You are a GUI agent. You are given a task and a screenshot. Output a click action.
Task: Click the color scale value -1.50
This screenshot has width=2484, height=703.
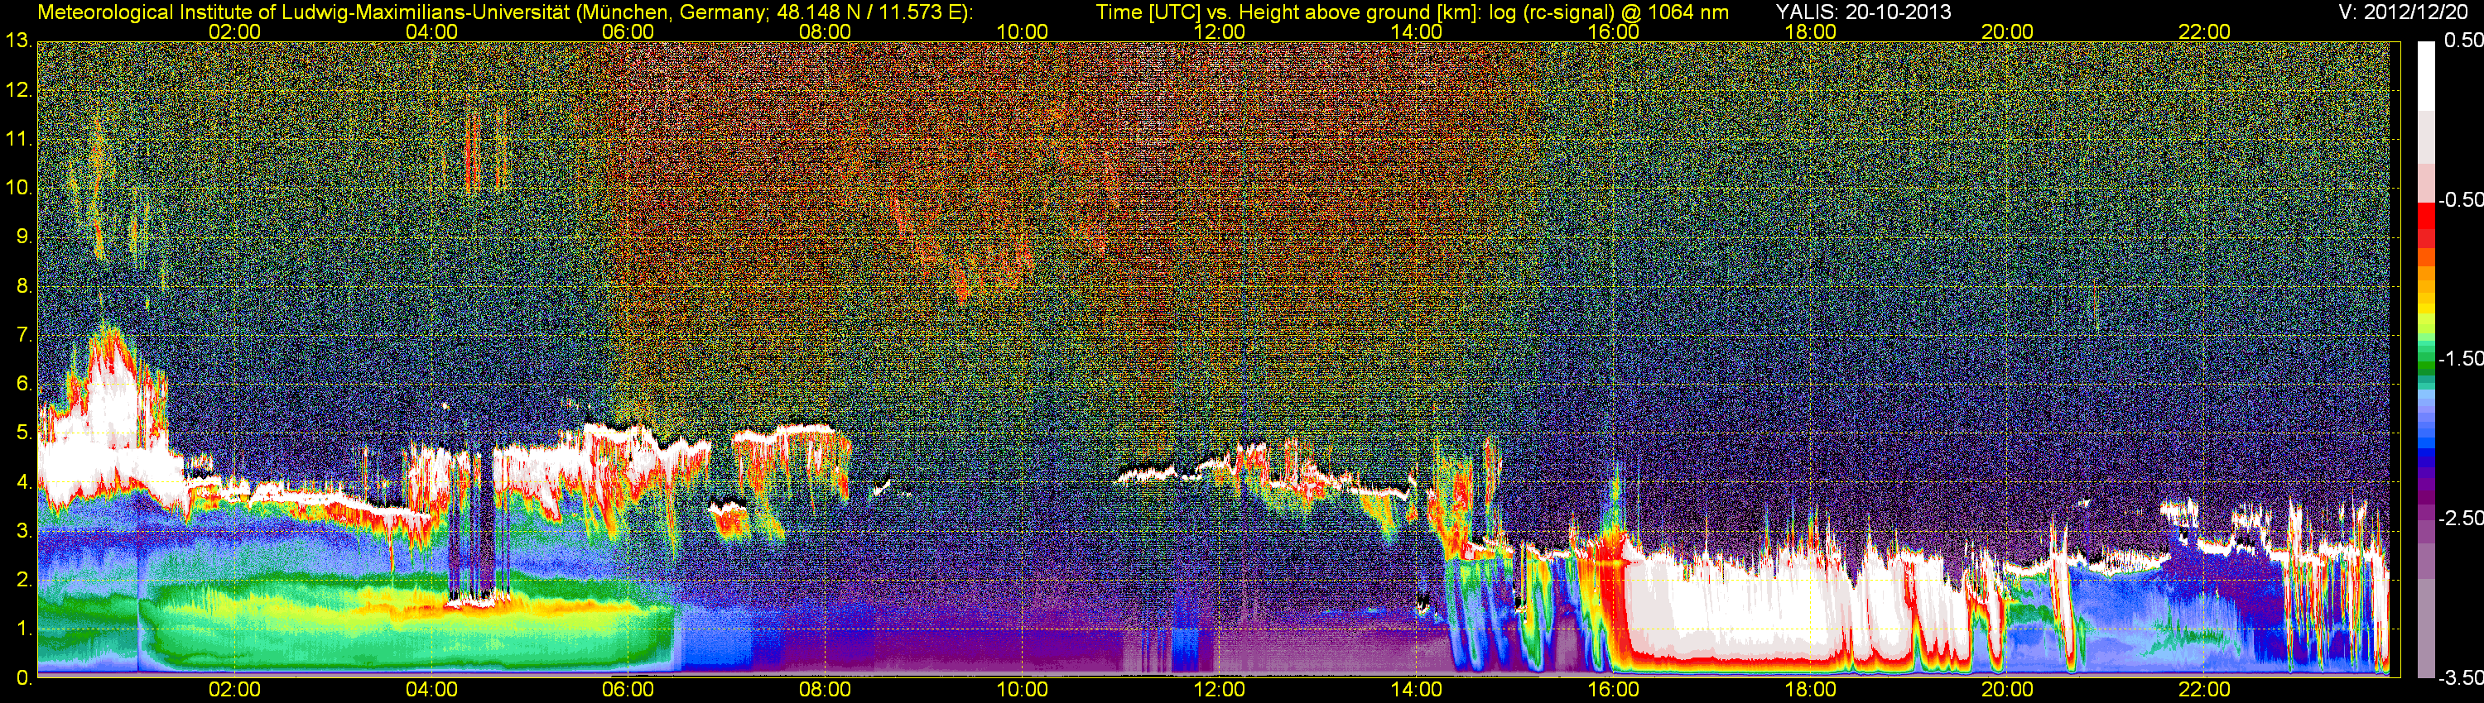[x=2461, y=358]
